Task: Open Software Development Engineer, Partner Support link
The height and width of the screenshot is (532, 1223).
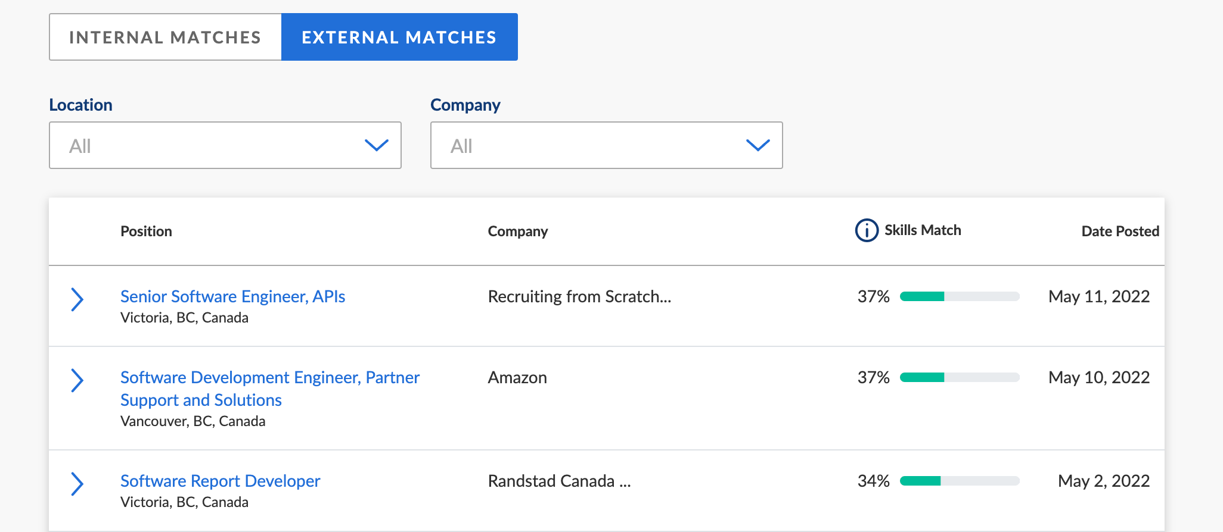Action: [x=270, y=389]
